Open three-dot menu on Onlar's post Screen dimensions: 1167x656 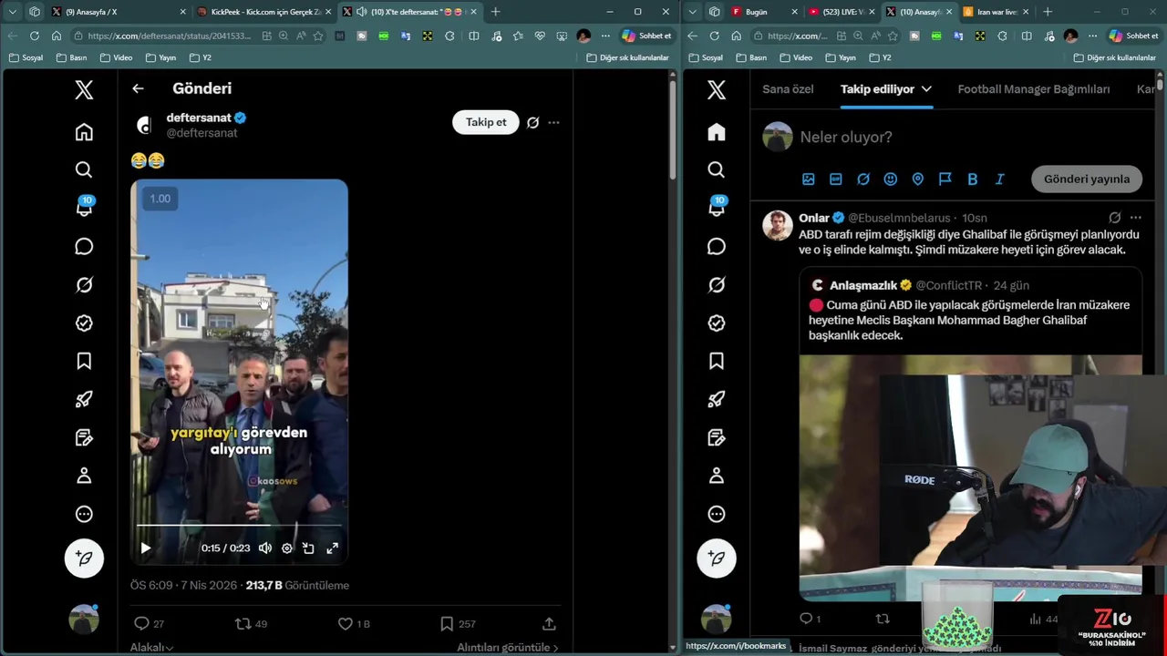[1135, 218]
